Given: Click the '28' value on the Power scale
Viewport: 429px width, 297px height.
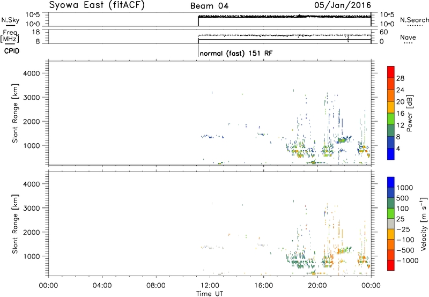Looking at the screenshot, I should pyautogui.click(x=400, y=78).
